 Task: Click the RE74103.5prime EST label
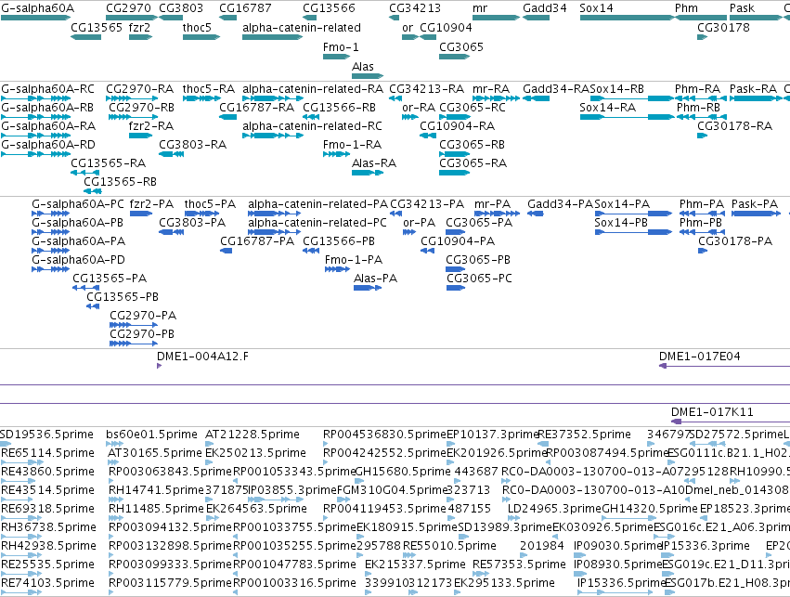tap(48, 583)
